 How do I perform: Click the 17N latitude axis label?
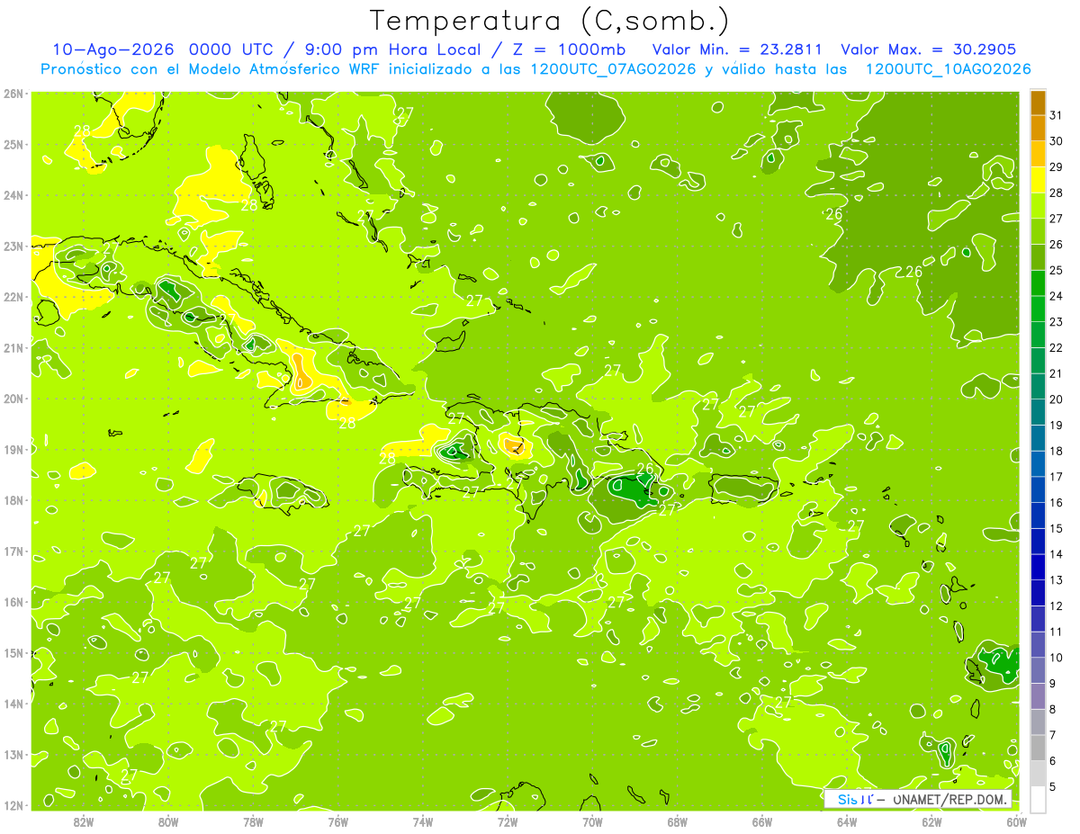tap(13, 551)
